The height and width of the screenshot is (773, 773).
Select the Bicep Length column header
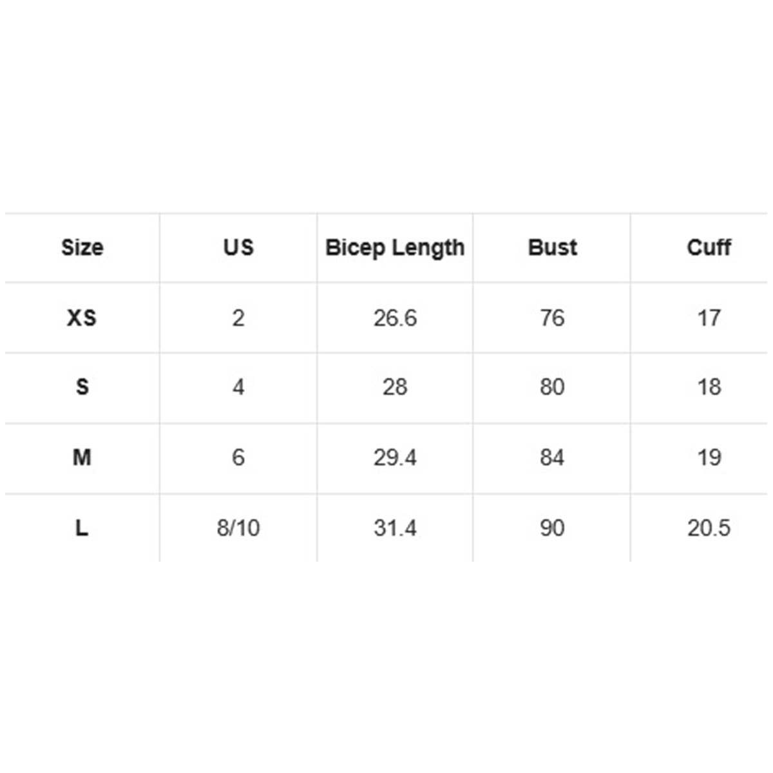395,247
